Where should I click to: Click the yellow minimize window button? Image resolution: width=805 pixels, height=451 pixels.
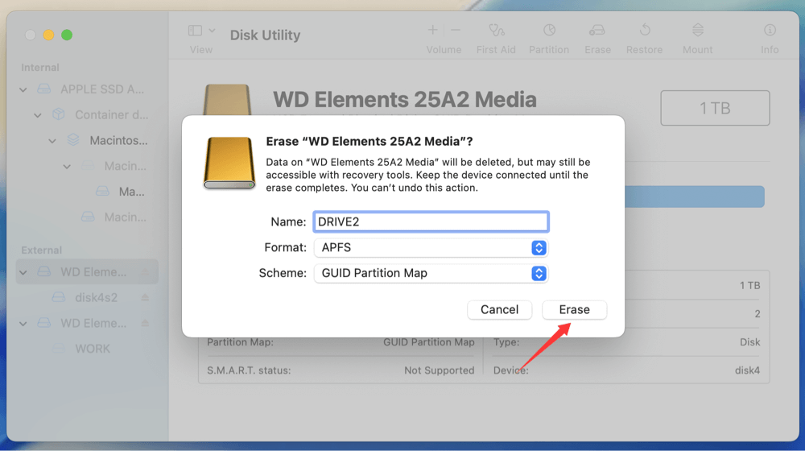[48, 35]
